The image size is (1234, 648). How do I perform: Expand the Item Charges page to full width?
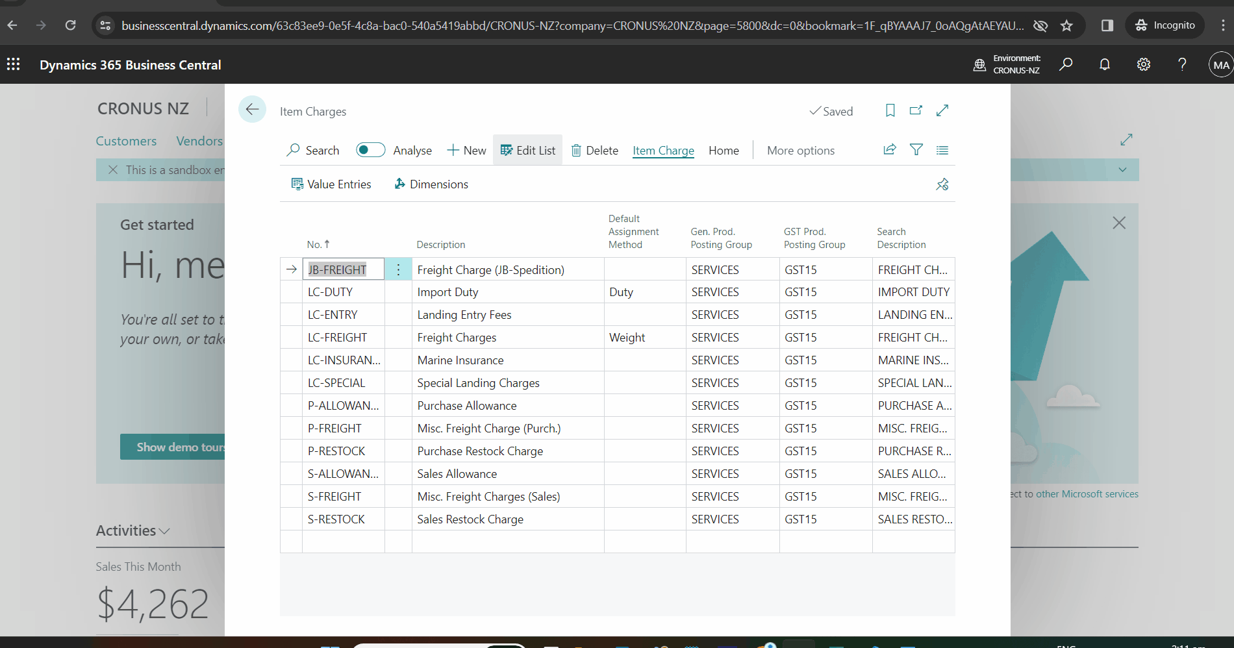click(x=942, y=110)
